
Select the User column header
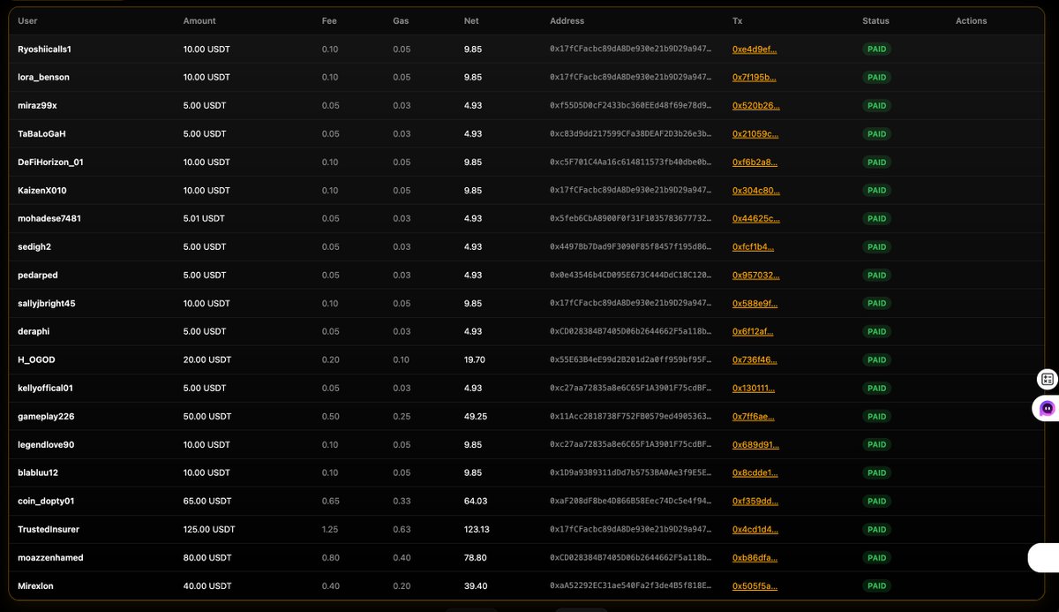pyautogui.click(x=27, y=21)
